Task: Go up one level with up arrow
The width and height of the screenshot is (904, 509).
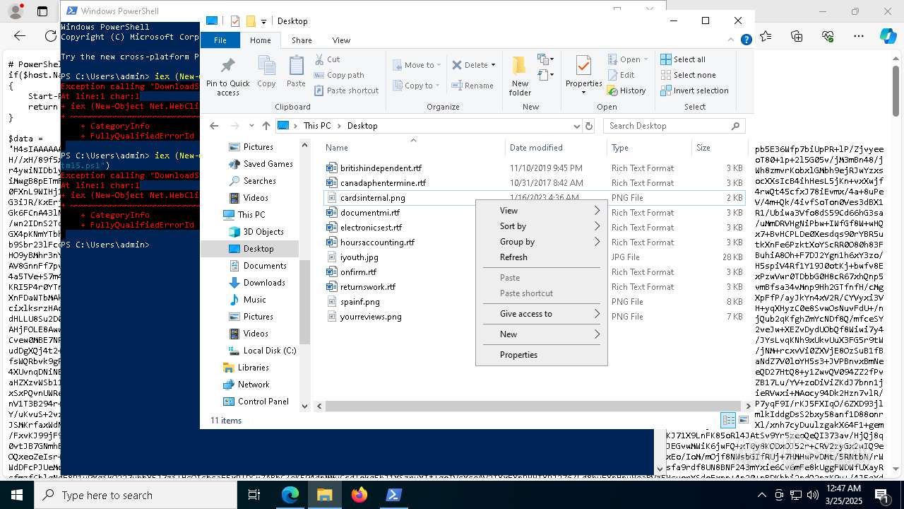Action: [266, 126]
